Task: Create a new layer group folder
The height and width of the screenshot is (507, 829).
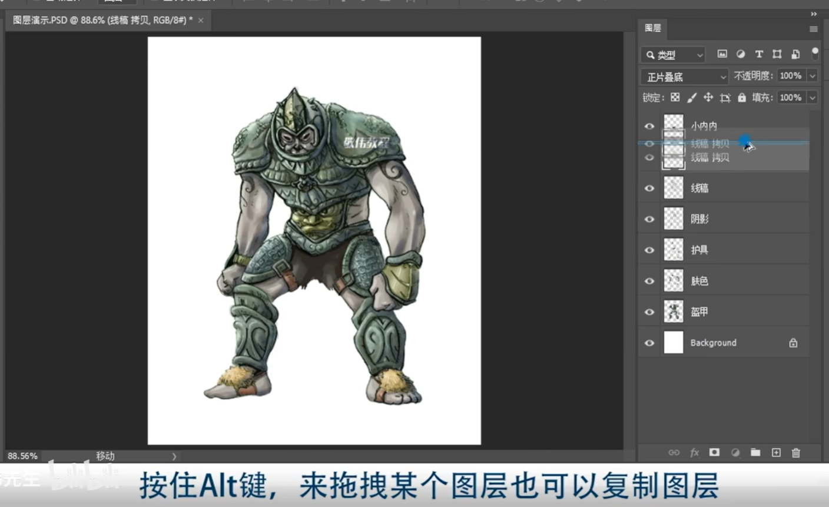Action: (x=755, y=452)
